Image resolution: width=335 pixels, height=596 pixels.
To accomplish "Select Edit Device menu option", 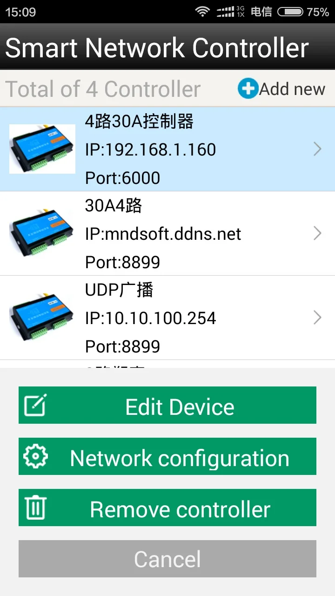I will tap(167, 405).
